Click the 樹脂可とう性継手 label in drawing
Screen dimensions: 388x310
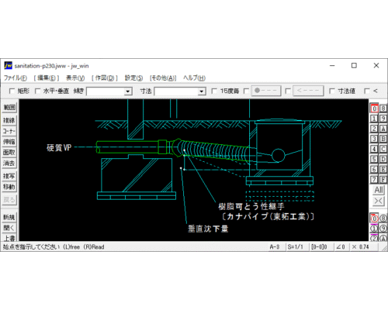251,206
